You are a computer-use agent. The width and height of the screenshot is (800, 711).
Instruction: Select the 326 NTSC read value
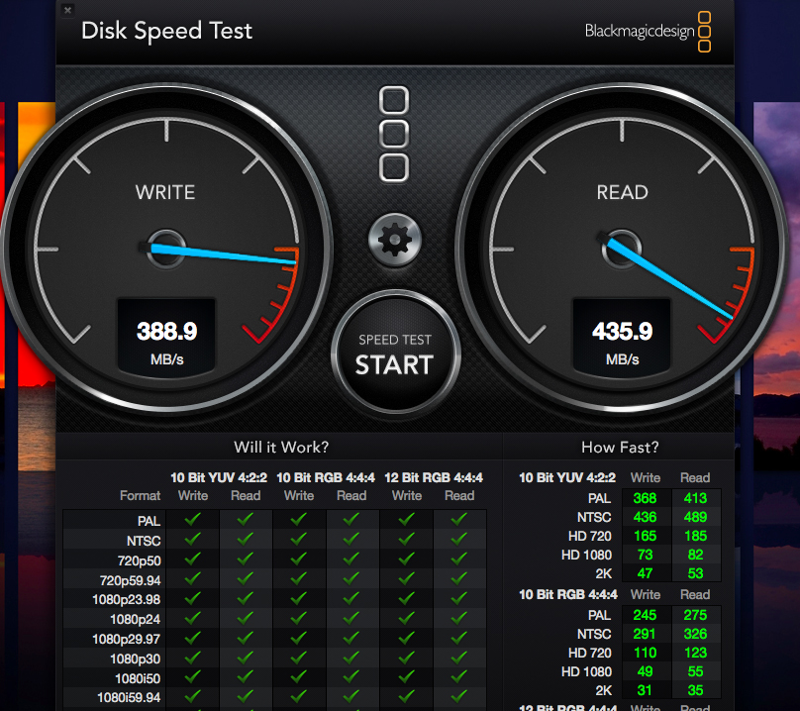[695, 634]
